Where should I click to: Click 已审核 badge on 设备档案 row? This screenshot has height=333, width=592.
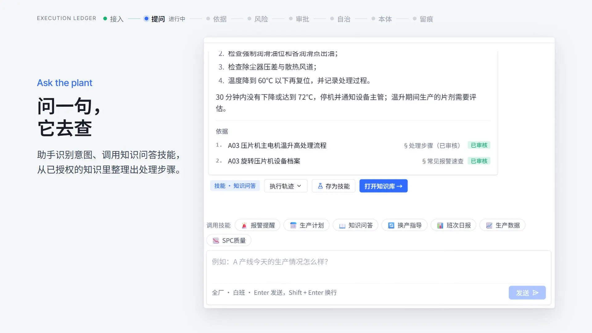pyautogui.click(x=479, y=161)
